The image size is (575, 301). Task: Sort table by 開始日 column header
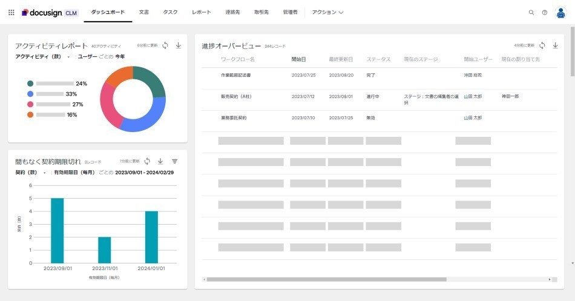pyautogui.click(x=298, y=59)
